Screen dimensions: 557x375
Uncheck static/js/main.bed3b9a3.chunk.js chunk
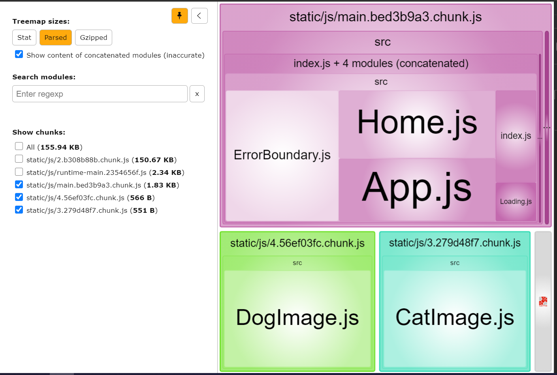pyautogui.click(x=19, y=184)
